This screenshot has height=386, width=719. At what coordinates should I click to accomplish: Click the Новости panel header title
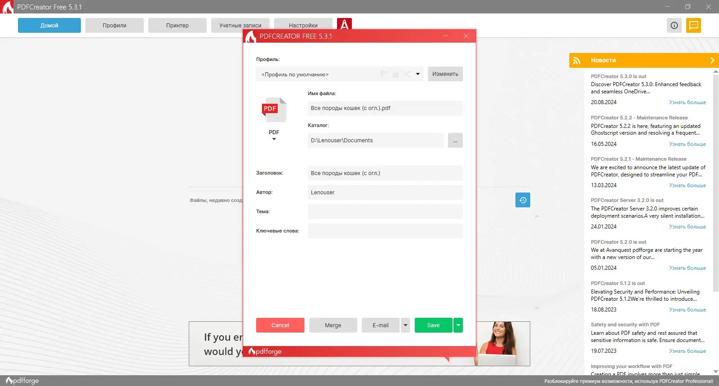(x=603, y=60)
